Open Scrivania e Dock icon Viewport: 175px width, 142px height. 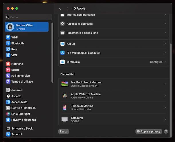(x=8, y=129)
